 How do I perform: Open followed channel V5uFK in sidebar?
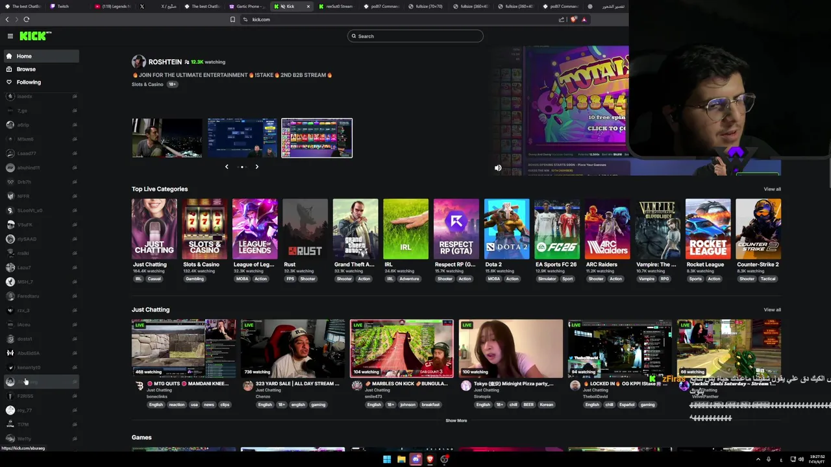42,224
